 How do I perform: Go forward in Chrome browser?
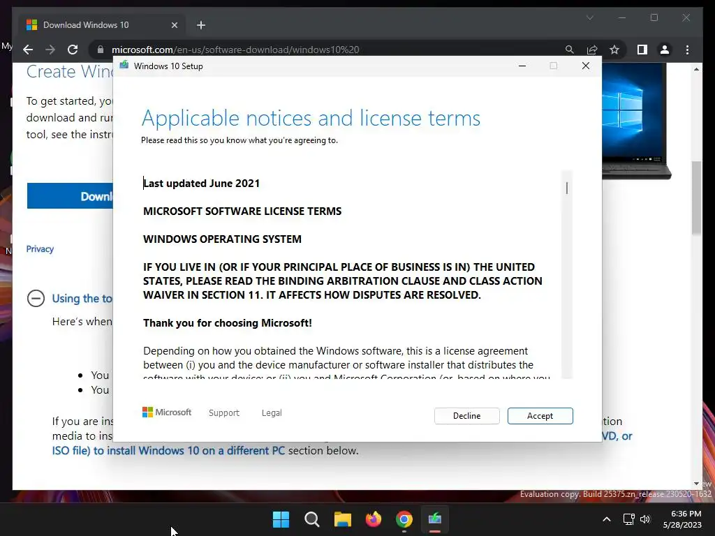point(50,50)
